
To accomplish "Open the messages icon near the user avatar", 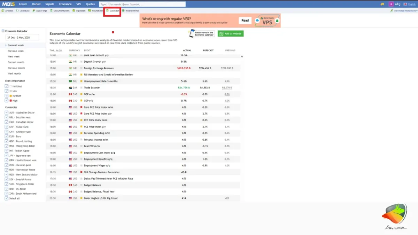I will click(x=382, y=4).
